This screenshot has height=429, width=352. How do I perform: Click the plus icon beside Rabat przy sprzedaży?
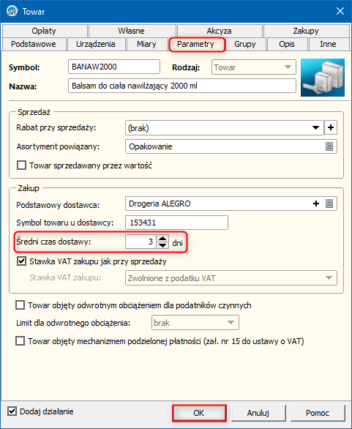pyautogui.click(x=330, y=127)
